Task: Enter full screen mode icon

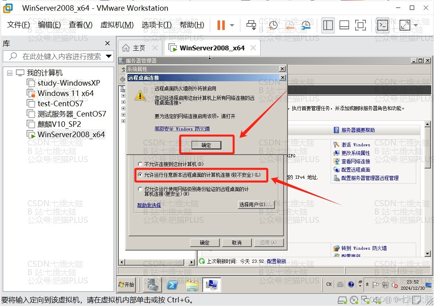Action: coord(360,25)
